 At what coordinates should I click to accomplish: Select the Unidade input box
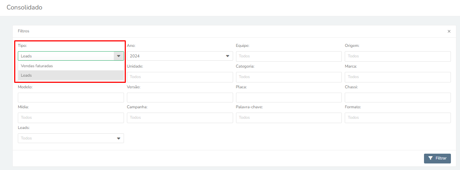point(180,77)
